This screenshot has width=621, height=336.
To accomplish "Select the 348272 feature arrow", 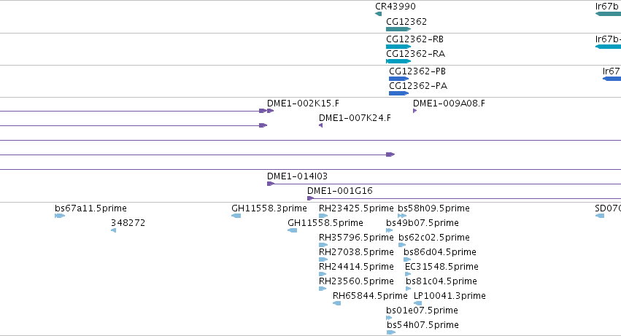I will (114, 230).
